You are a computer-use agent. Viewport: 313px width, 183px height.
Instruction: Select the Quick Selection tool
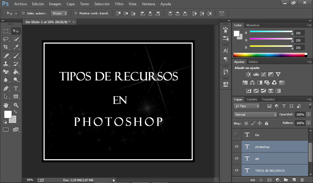[x=16, y=39]
